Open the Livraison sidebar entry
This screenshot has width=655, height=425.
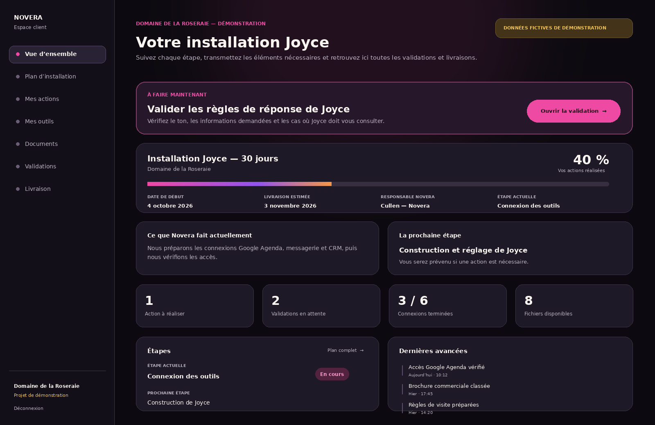coord(57,189)
